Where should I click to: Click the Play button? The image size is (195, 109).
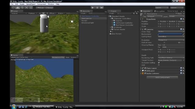click(93, 8)
